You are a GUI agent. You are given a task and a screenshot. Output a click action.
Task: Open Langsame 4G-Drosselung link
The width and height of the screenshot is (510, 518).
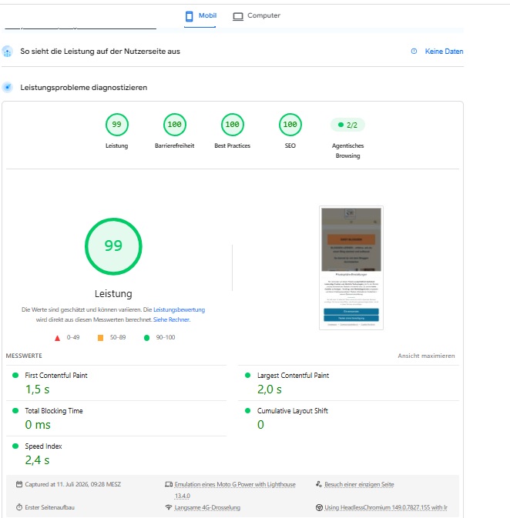click(207, 507)
